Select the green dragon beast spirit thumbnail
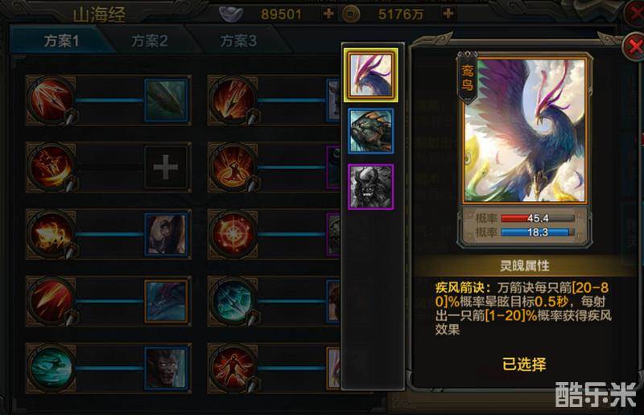 coord(371,131)
